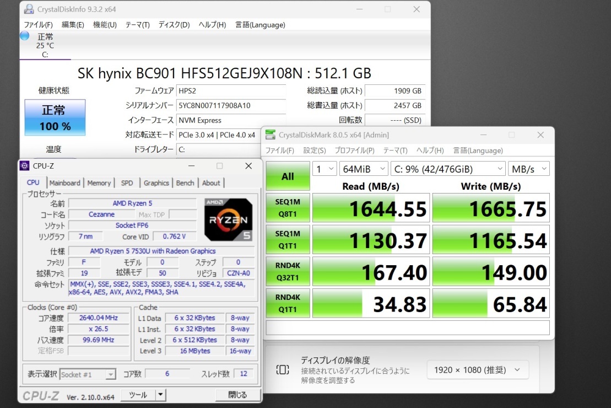This screenshot has height=408, width=611.
Task: Open 編集(E) menu in CrystalDiskInfo
Action: 73,25
